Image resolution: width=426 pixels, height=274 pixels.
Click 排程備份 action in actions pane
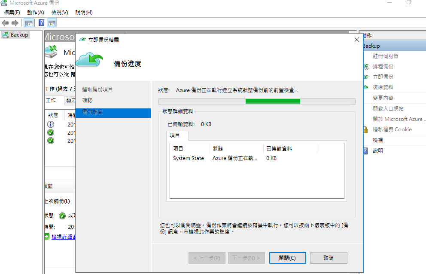pos(383,67)
